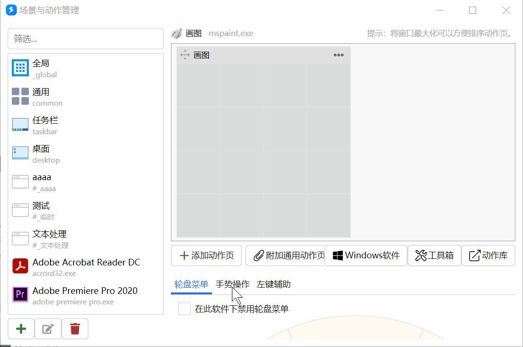Click the mspaint palette icon in header

(177, 33)
